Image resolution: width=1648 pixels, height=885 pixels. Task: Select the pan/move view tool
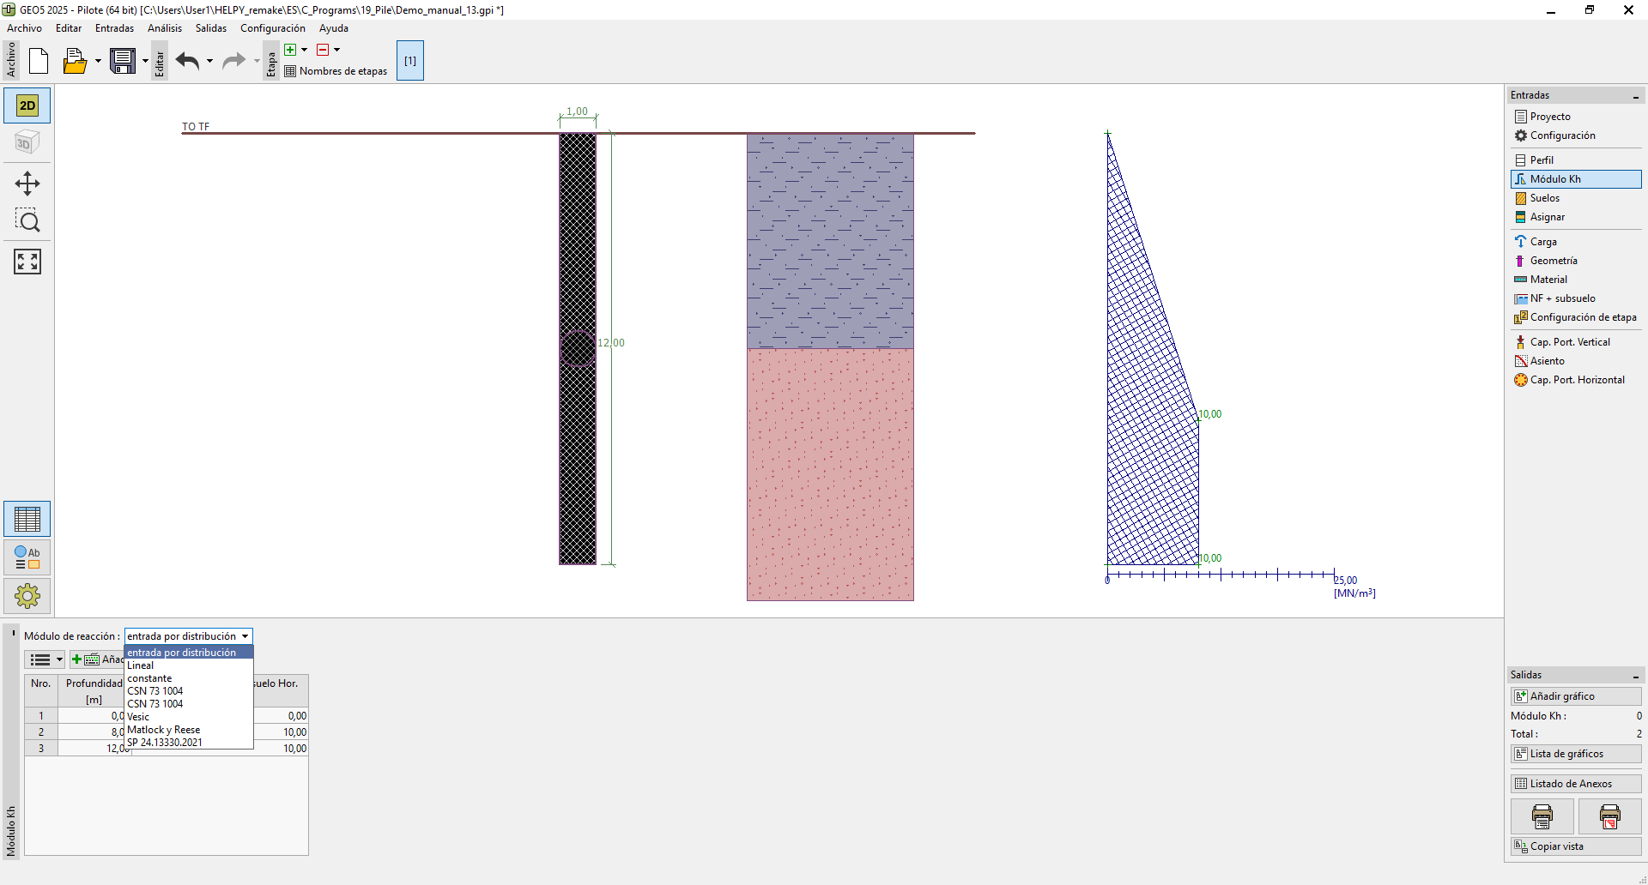click(x=27, y=184)
